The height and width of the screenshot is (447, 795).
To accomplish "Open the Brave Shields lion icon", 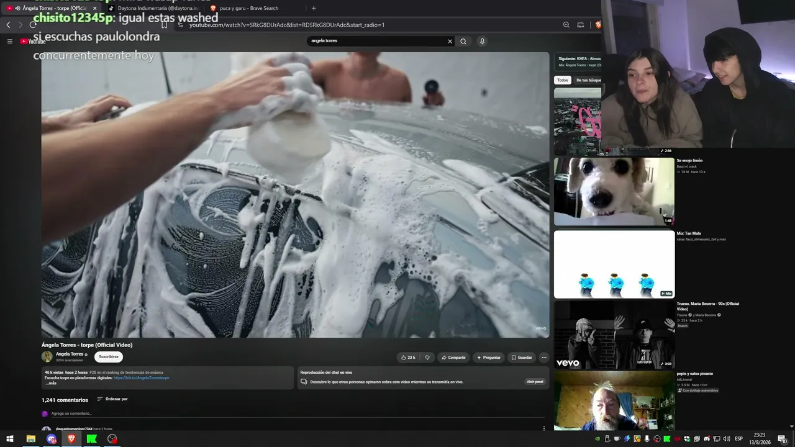I will [598, 25].
